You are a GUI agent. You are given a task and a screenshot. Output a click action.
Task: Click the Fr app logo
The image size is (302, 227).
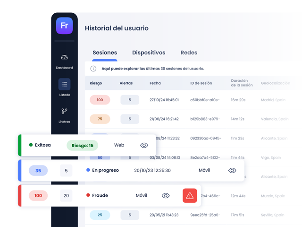(64, 26)
